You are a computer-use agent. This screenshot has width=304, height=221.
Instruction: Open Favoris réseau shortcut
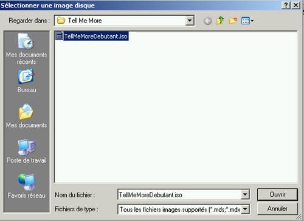pos(26,186)
